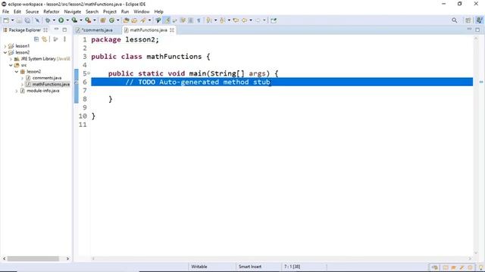Click the New Java Class icon
The height and width of the screenshot is (272, 485).
pos(111,20)
